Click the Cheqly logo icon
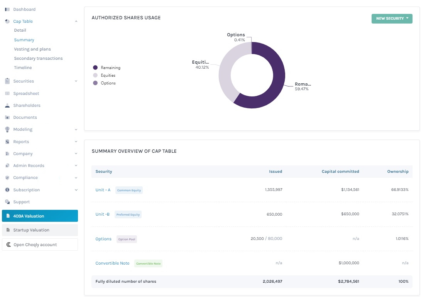This screenshot has width=421, height=297. point(8,245)
